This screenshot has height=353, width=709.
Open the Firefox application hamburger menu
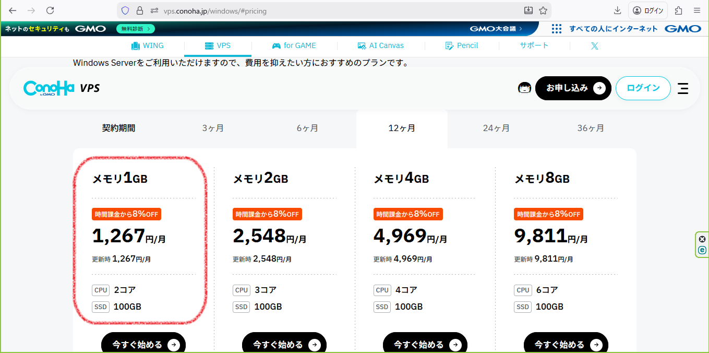[697, 10]
